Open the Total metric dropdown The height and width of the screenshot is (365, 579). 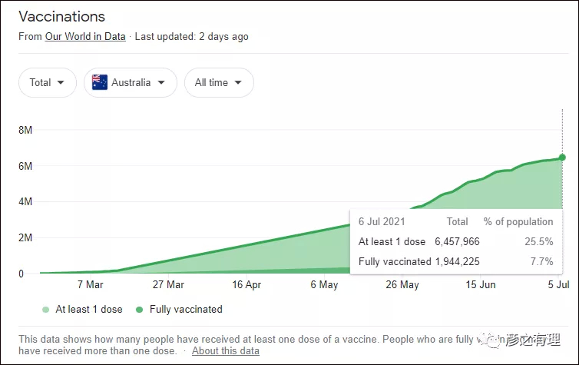48,82
